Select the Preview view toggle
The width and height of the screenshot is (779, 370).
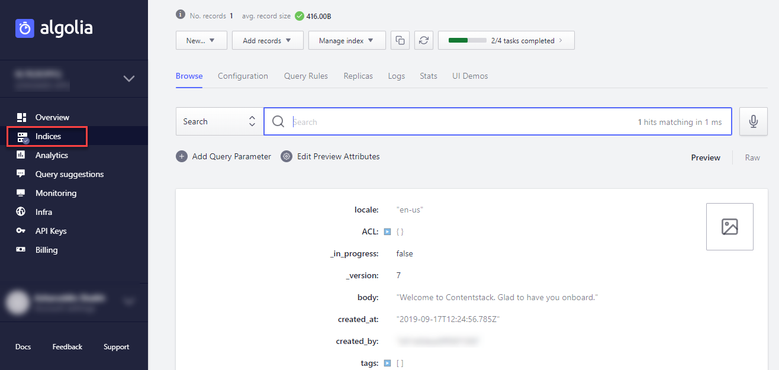[706, 157]
